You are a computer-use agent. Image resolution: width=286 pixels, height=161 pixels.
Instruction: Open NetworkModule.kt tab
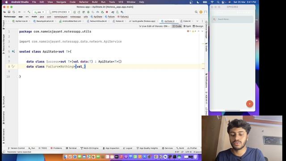(x=98, y=21)
